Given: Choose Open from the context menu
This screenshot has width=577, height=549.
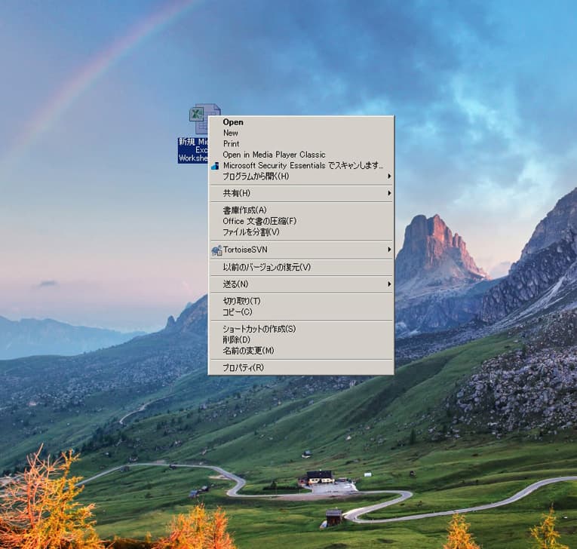Looking at the screenshot, I should pyautogui.click(x=233, y=122).
